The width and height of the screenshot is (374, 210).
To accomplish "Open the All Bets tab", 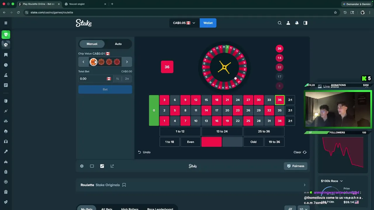I will [107, 209].
